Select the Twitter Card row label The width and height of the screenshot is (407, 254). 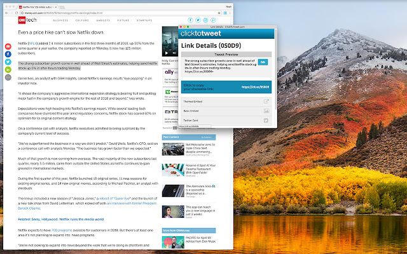click(x=190, y=121)
